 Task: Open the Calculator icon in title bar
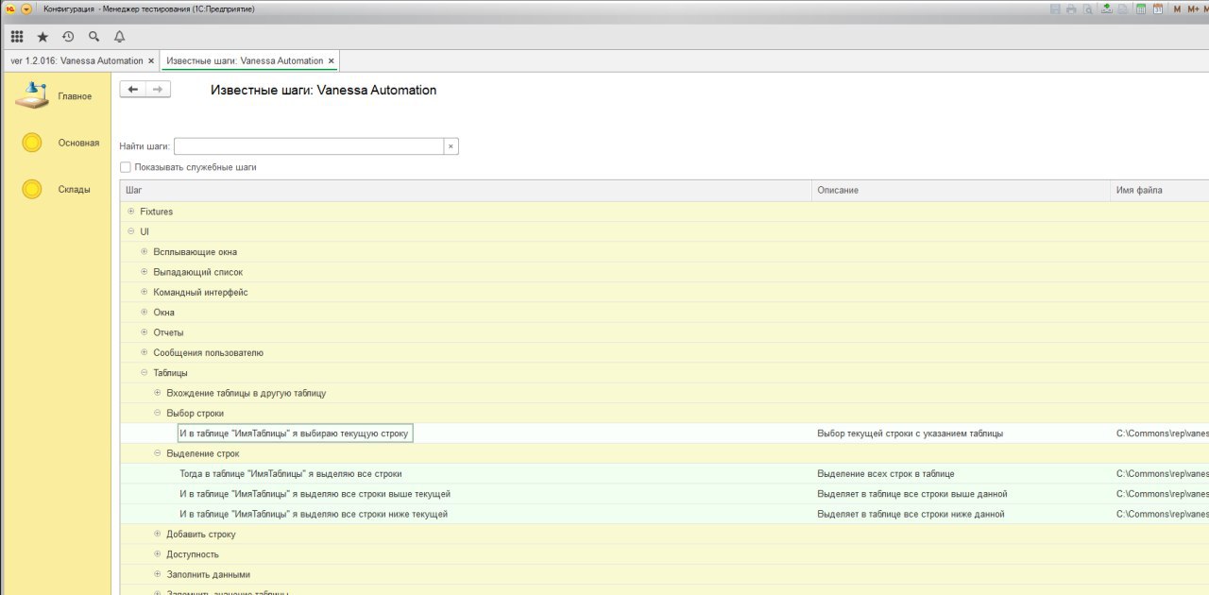point(1141,8)
